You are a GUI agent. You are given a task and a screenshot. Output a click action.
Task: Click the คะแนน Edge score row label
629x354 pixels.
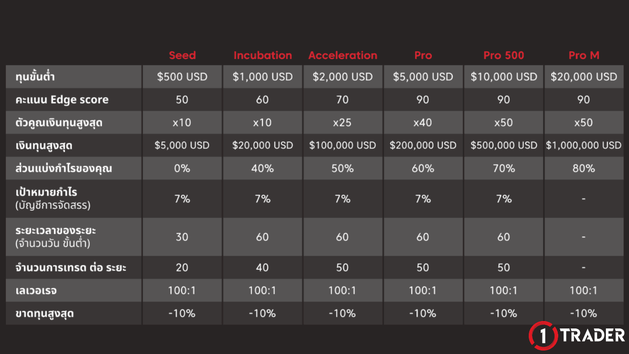point(62,100)
